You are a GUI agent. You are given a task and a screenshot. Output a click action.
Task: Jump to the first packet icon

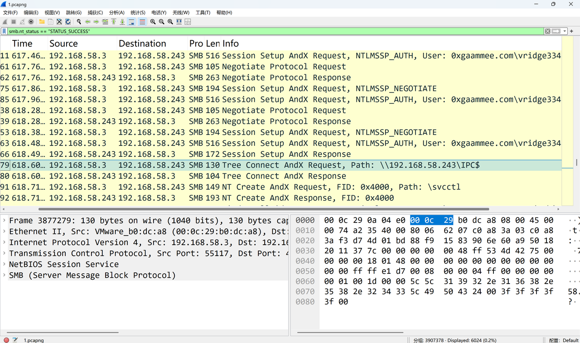[114, 22]
